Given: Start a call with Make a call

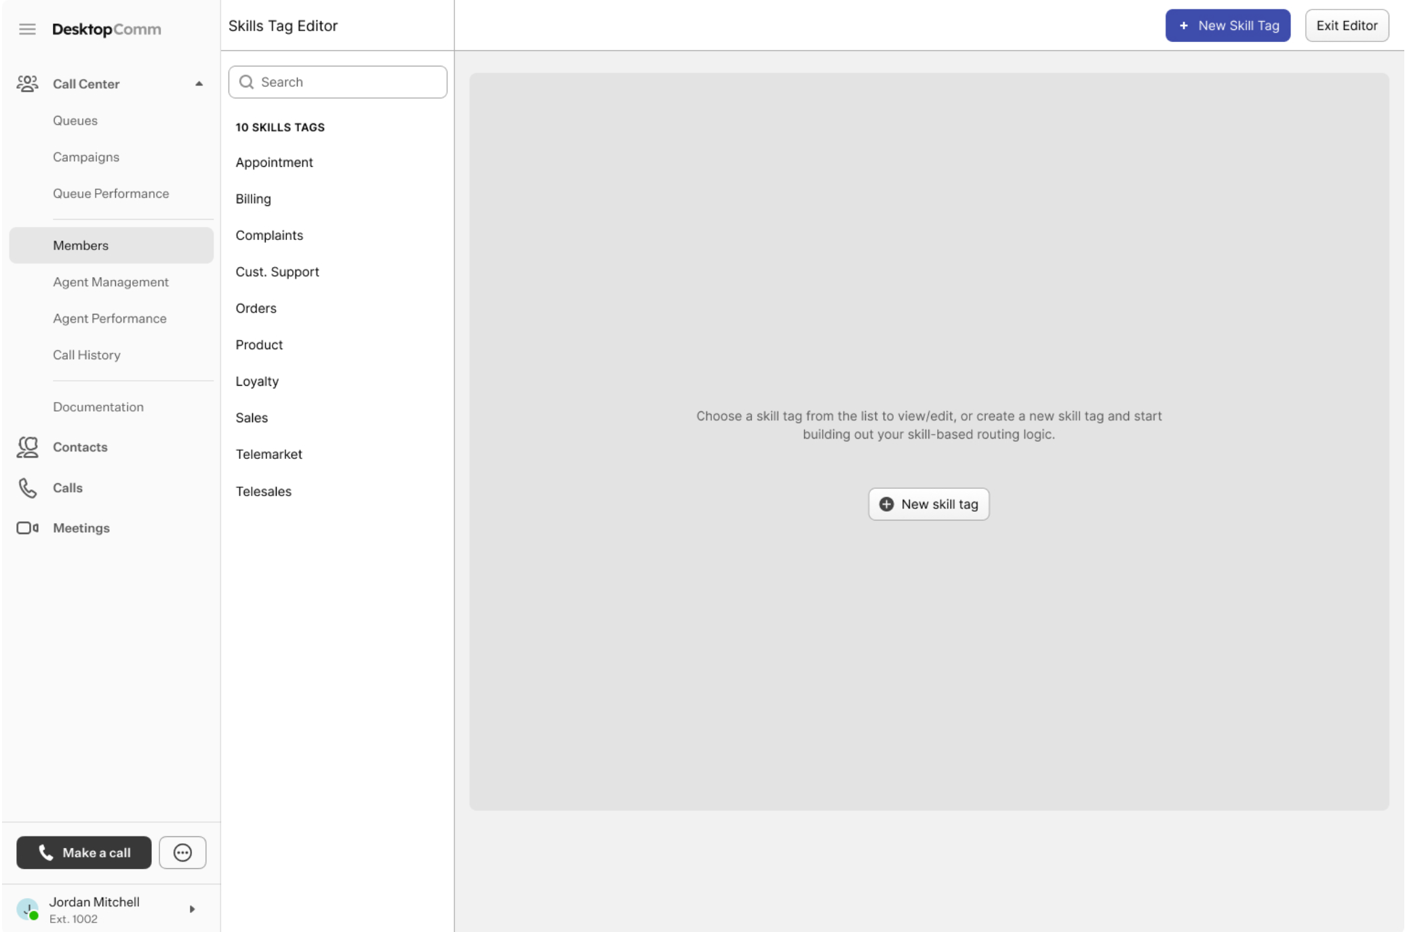Looking at the screenshot, I should [84, 852].
